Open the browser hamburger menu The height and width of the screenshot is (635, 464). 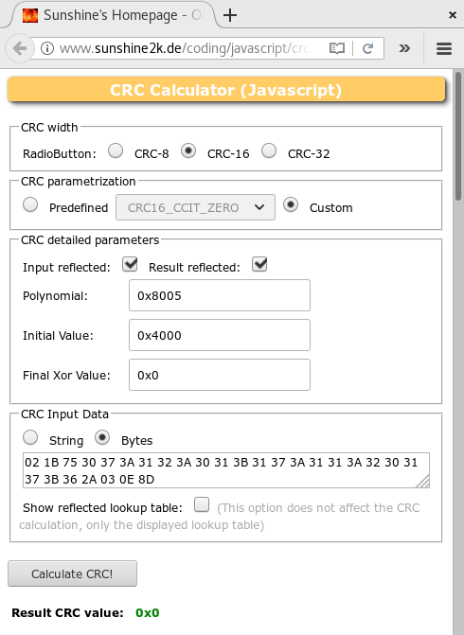(444, 48)
